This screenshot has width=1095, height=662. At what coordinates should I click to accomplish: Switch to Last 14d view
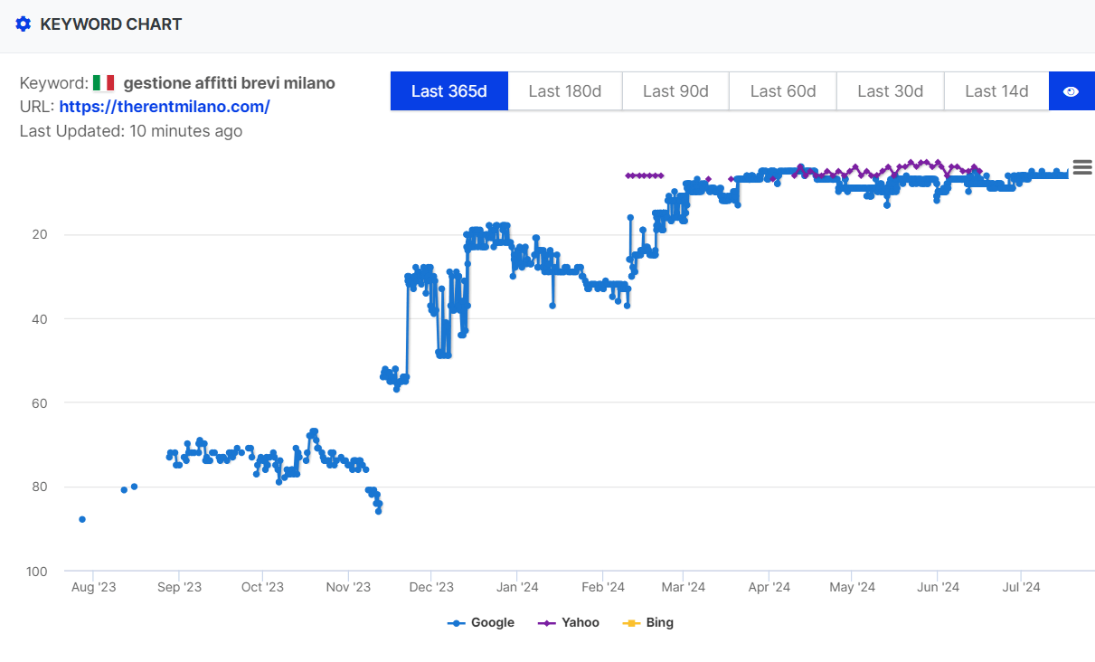click(x=996, y=91)
